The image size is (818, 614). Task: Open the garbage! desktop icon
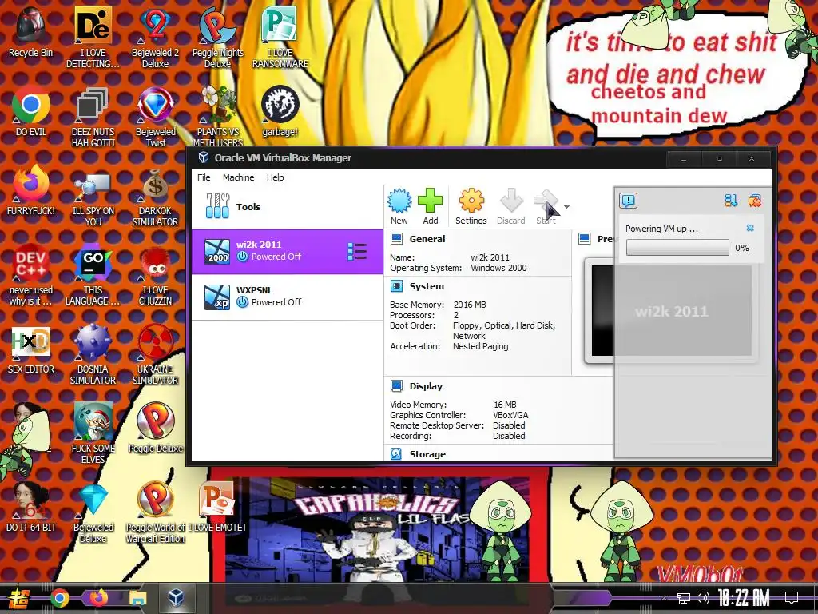tap(280, 110)
